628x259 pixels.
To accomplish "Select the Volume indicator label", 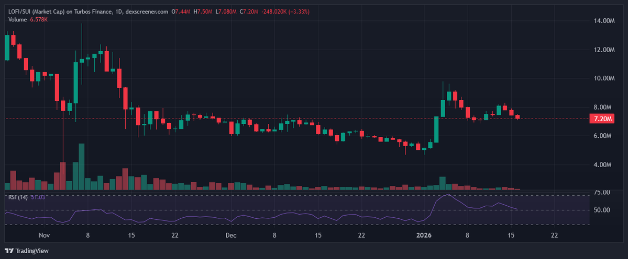I will (18, 19).
